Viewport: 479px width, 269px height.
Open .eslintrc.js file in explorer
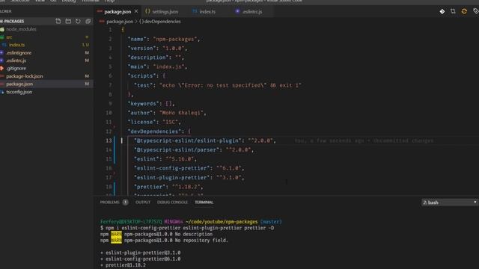tap(16, 61)
